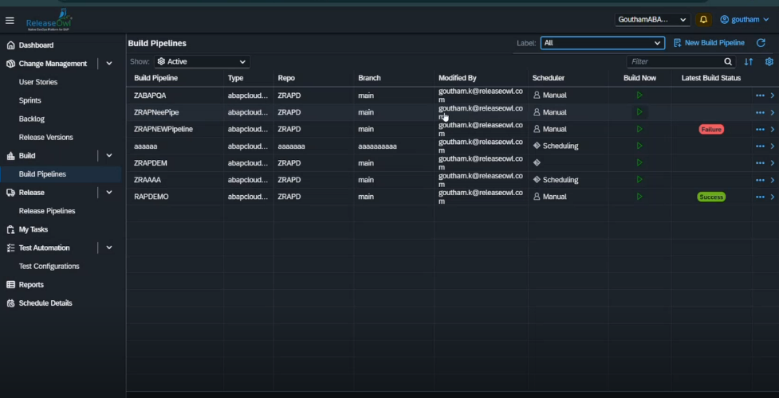Click the search magnifier in Filter
Screen dimensions: 779x398
(728, 61)
